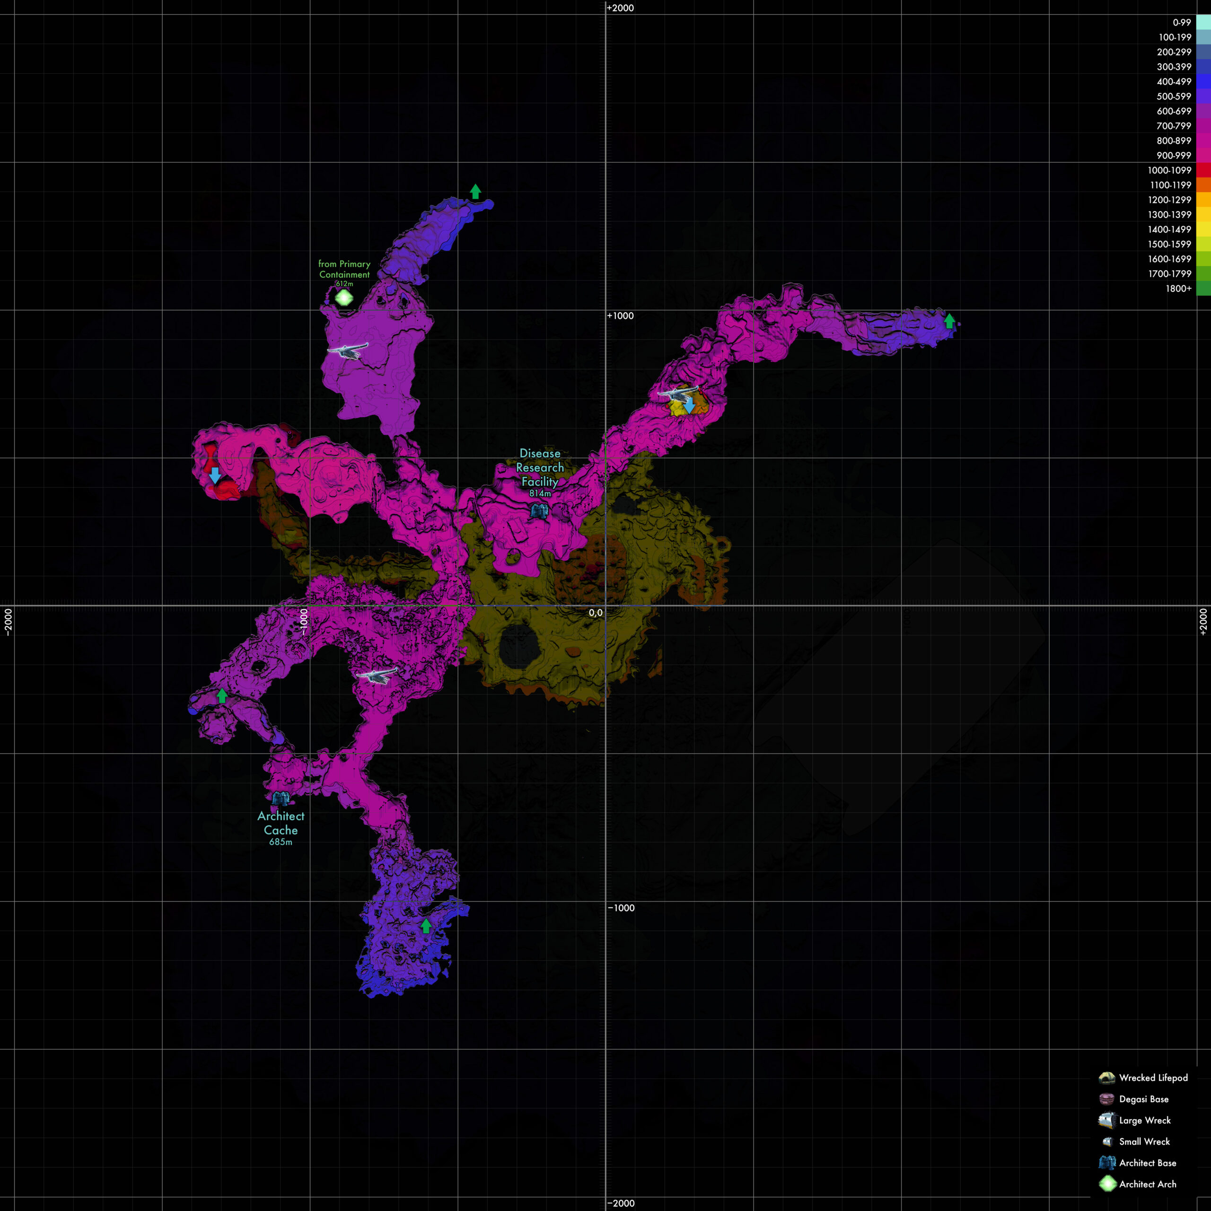Click the 'Disease Research Facility' label
Screen dimensions: 1211x1211
(540, 467)
